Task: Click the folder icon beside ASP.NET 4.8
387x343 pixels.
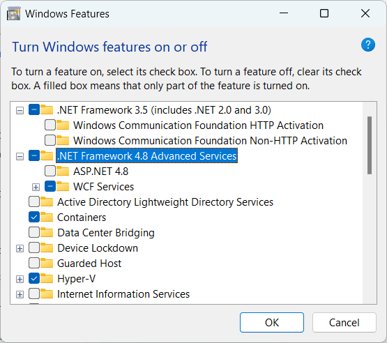Action: tap(63, 171)
